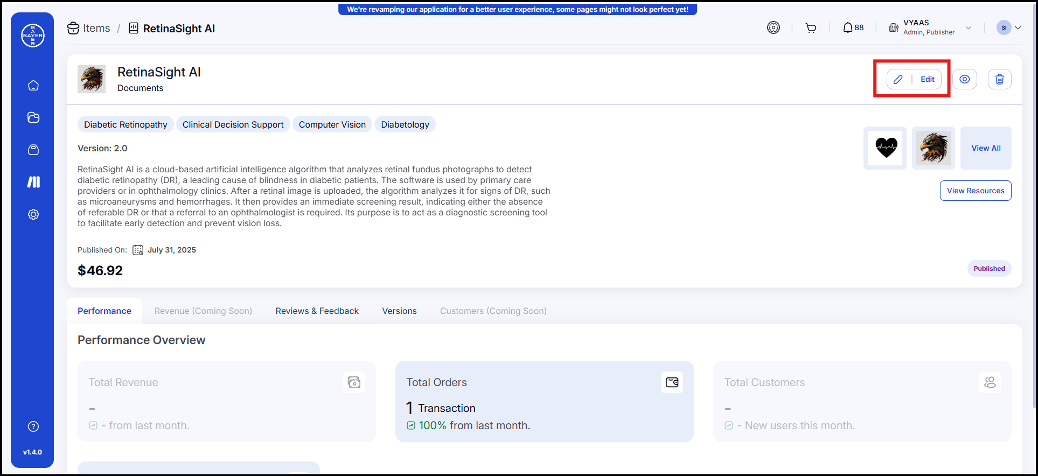Open the Versions tab

coord(399,311)
